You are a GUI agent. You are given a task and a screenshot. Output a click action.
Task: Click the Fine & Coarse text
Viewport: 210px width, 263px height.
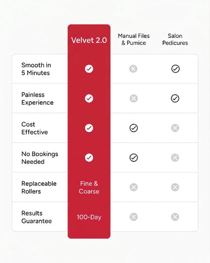coord(89,188)
